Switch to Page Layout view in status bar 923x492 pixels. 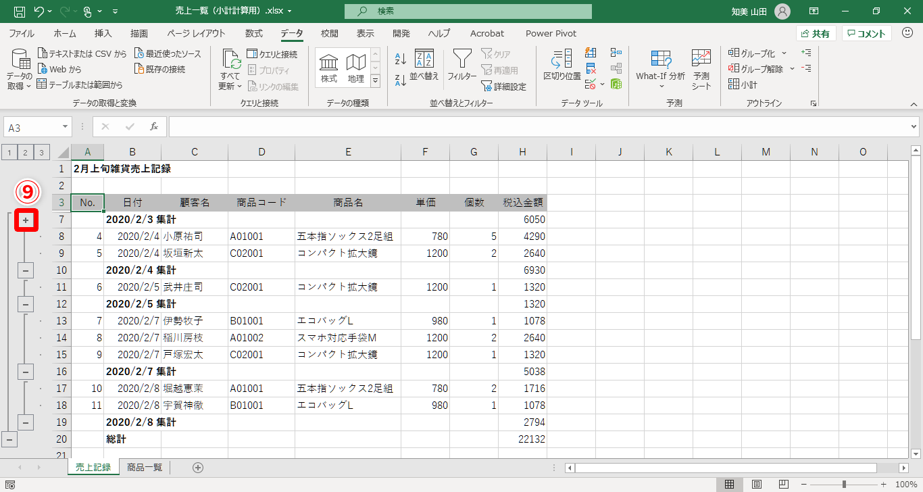click(757, 485)
